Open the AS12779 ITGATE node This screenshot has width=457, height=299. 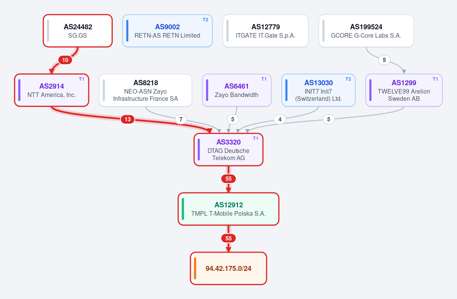265,31
